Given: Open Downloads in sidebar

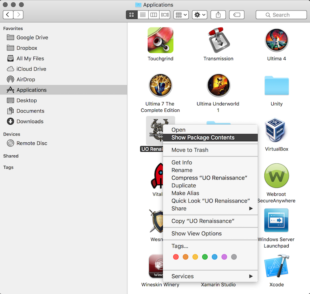Looking at the screenshot, I should pos(63,121).
